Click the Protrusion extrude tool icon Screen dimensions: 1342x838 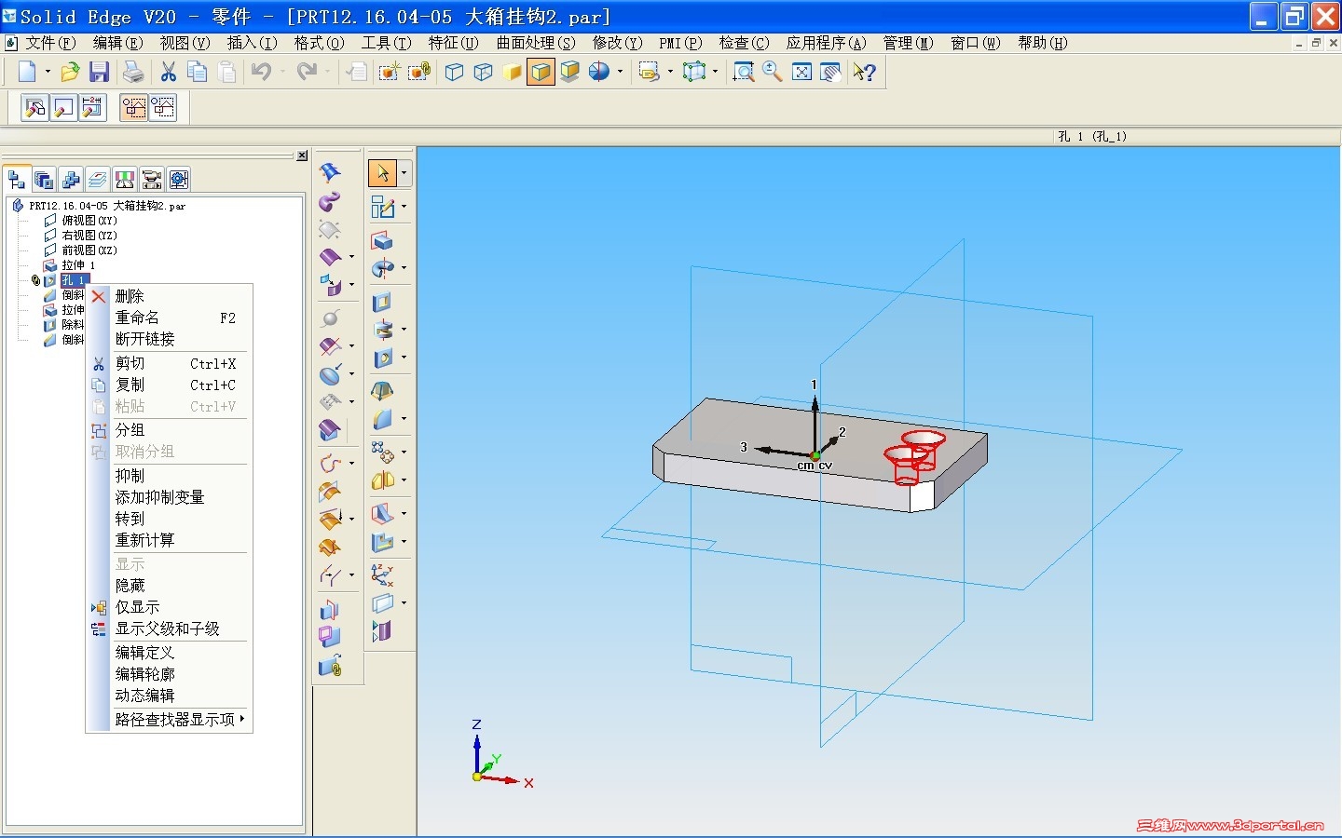click(x=382, y=241)
